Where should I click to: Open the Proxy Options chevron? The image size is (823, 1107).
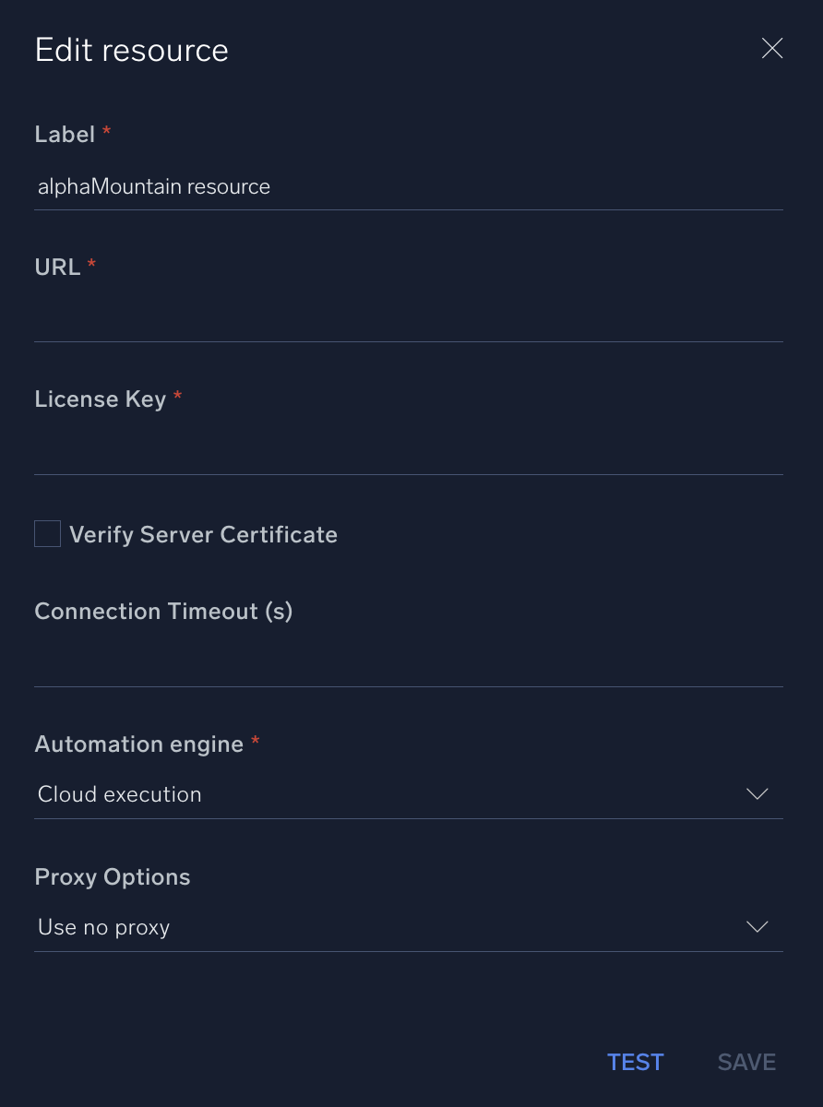point(757,927)
